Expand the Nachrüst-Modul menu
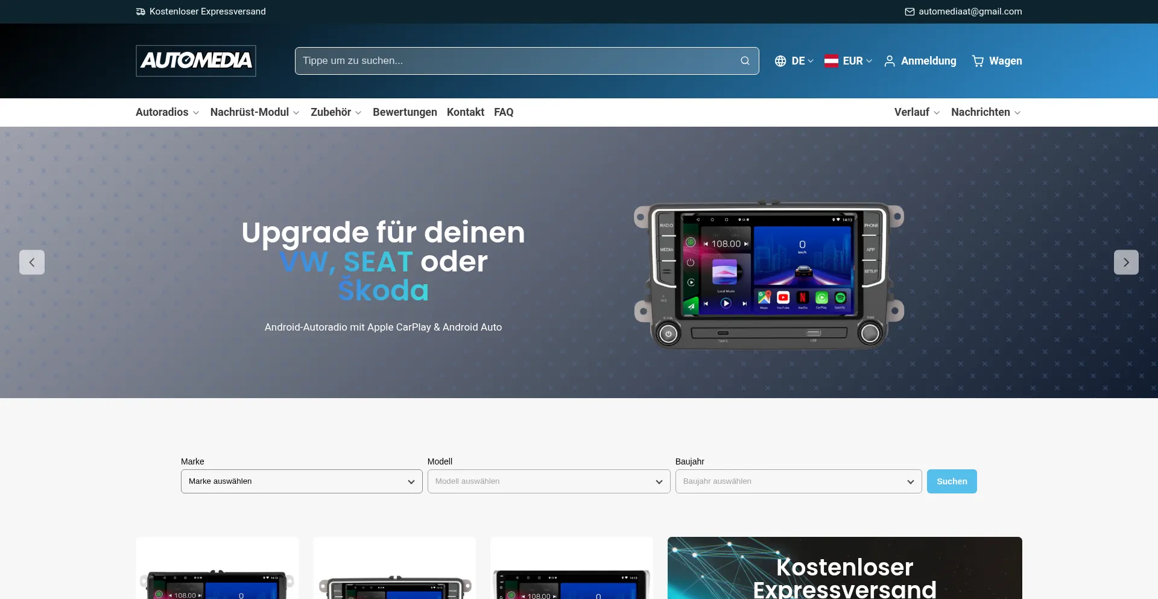Viewport: 1158px width, 599px height. [255, 112]
